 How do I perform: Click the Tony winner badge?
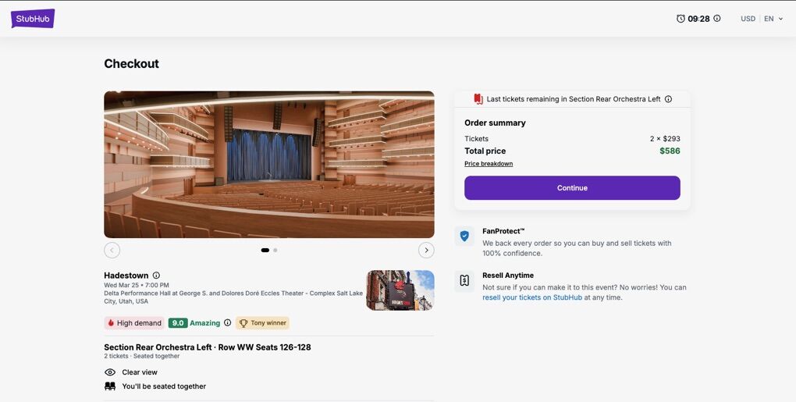click(x=262, y=323)
